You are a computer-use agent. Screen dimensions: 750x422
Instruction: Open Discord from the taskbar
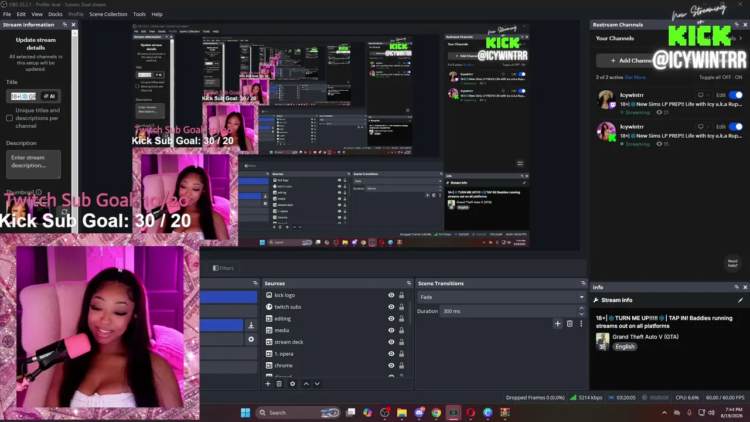click(419, 413)
